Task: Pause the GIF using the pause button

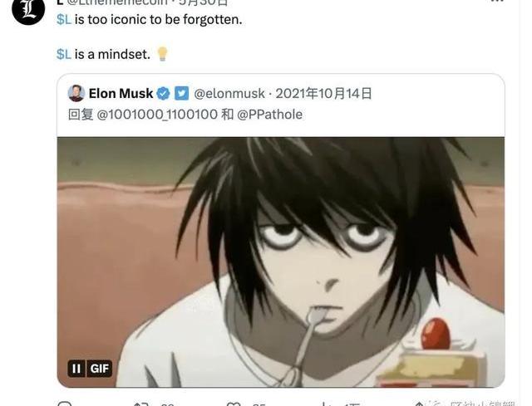Action: coord(76,369)
